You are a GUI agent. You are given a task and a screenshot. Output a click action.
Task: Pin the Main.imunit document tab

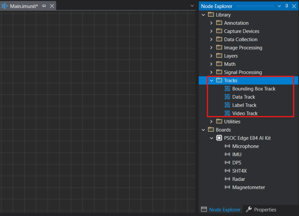point(44,6)
